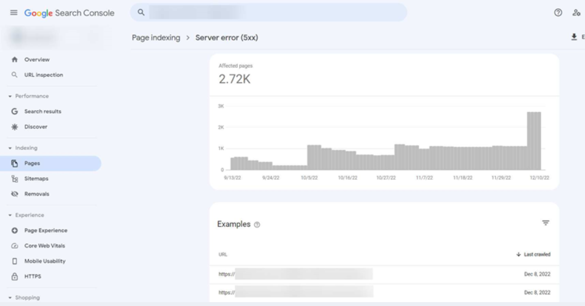Viewport: 585px width, 306px height.
Task: Click the tallest chart bar near 12/10/22
Action: [x=534, y=141]
